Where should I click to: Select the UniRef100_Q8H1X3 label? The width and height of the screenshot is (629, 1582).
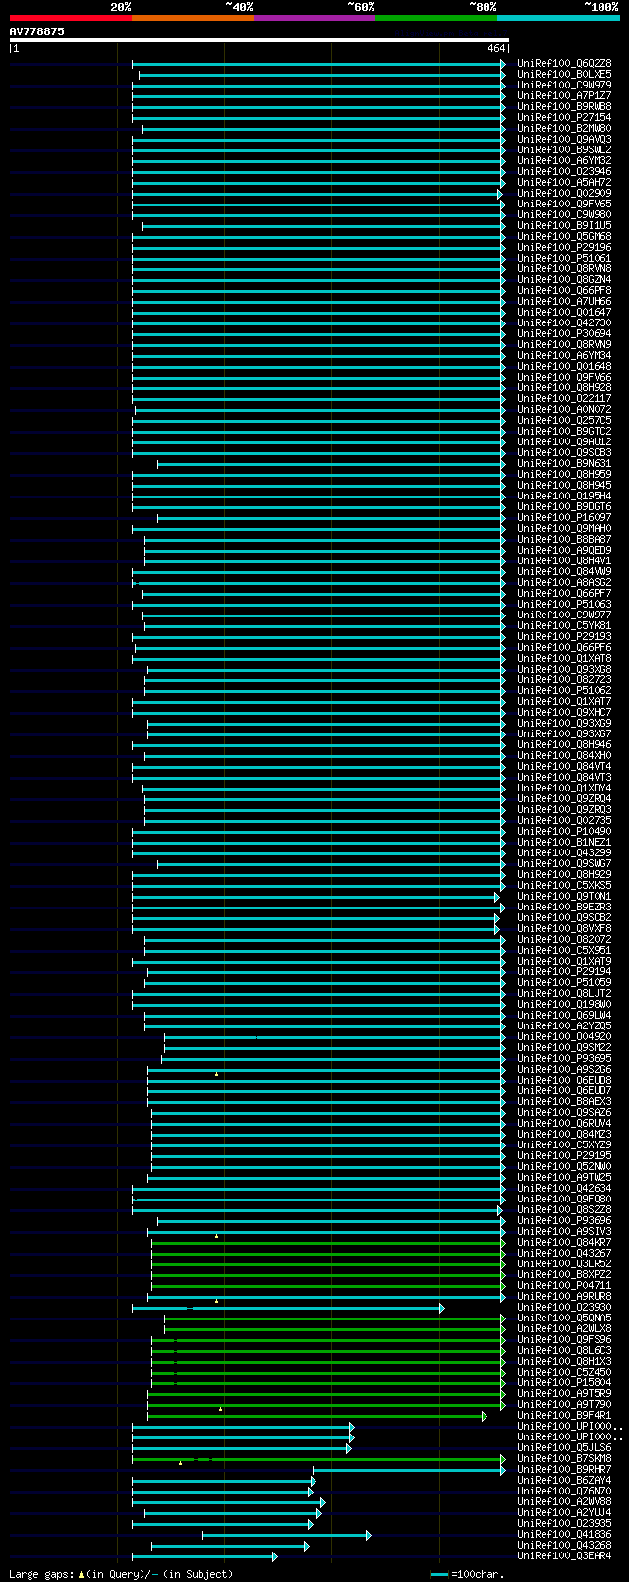(x=564, y=1361)
